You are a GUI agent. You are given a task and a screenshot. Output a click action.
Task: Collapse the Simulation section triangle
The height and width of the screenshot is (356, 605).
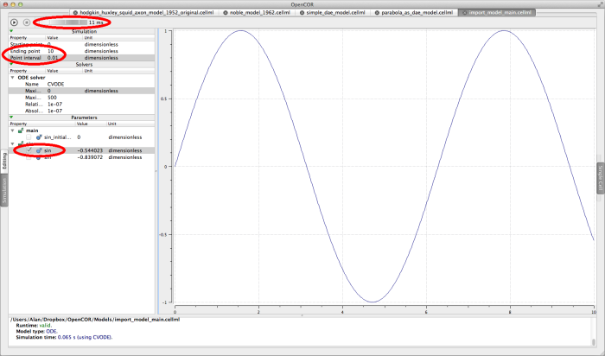click(11, 31)
